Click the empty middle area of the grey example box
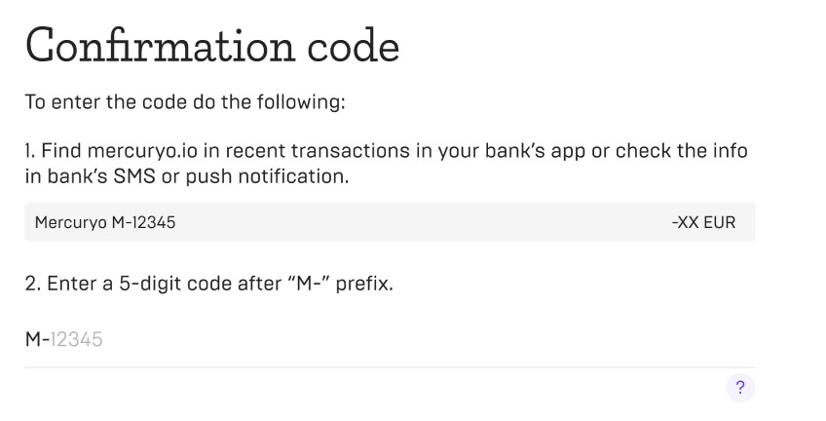 [422, 222]
